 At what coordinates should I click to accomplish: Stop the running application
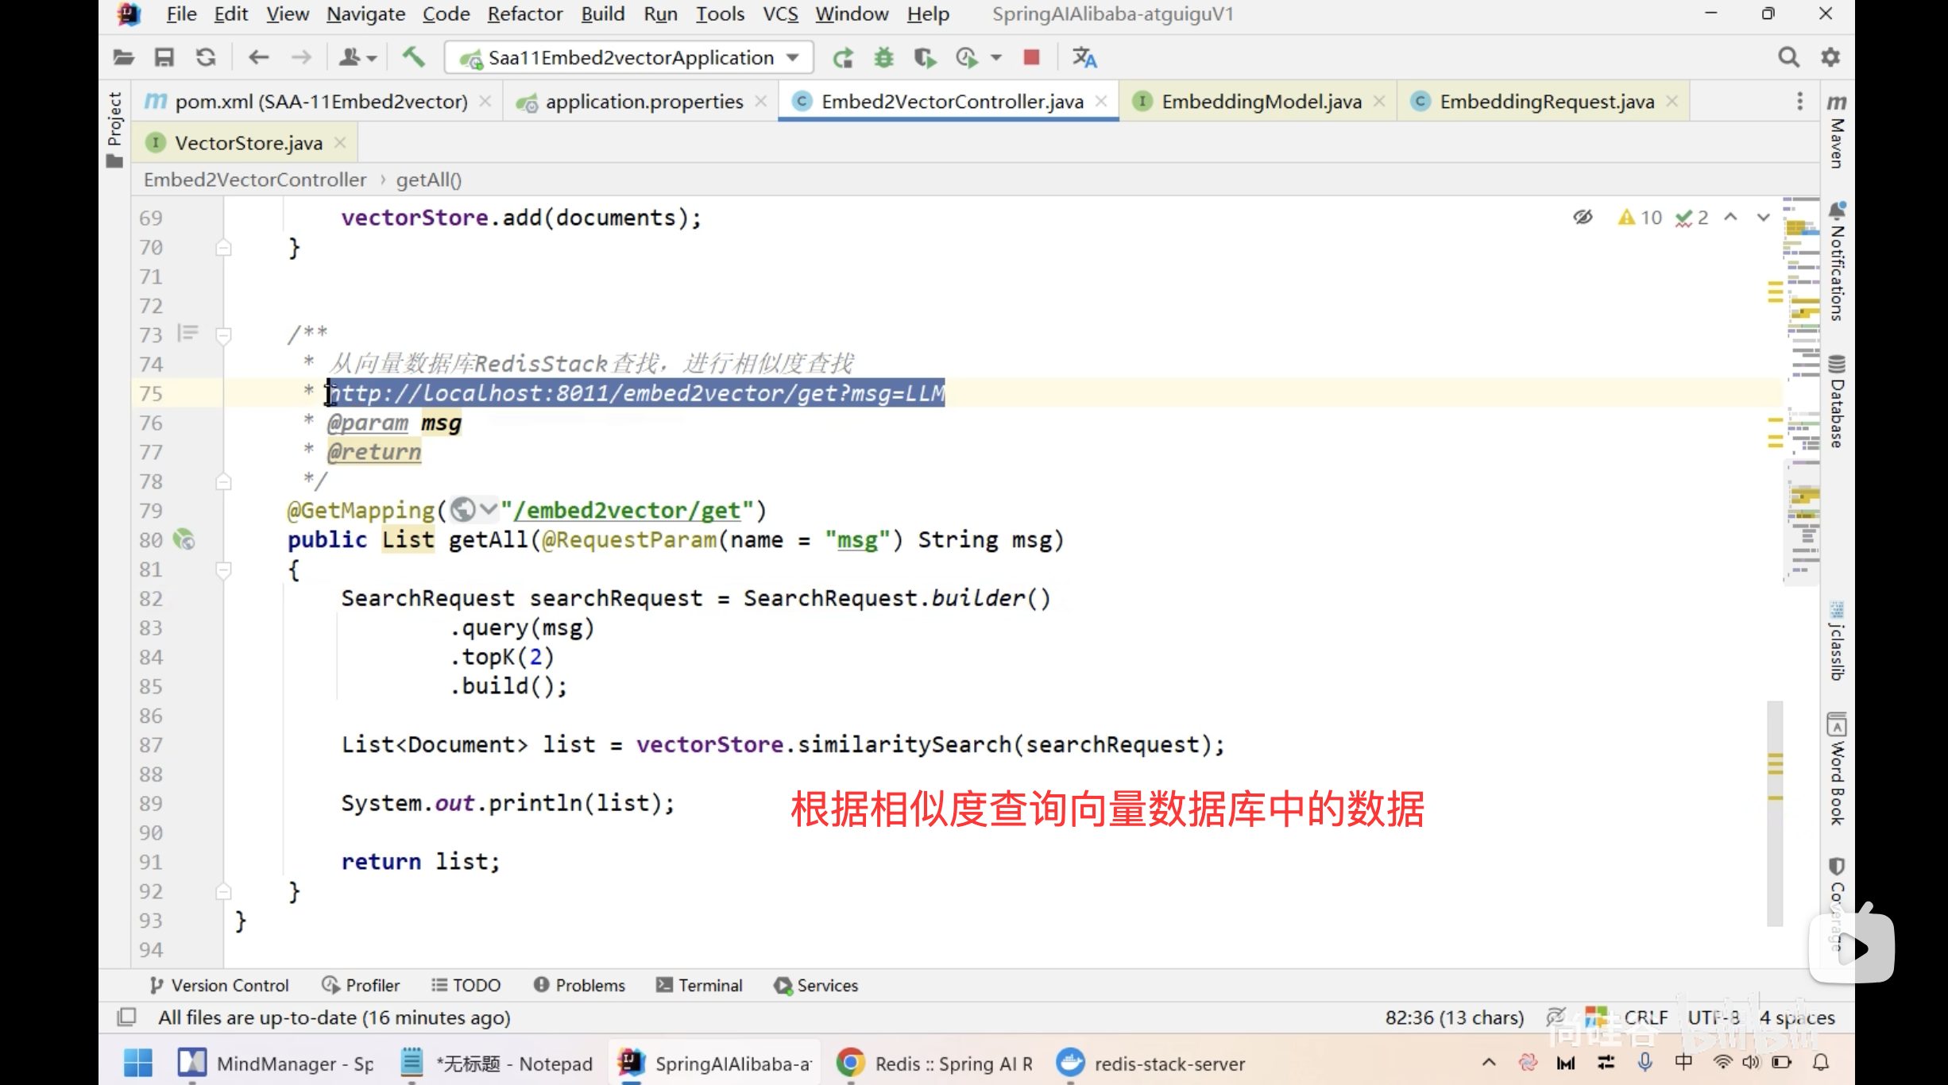point(1031,57)
